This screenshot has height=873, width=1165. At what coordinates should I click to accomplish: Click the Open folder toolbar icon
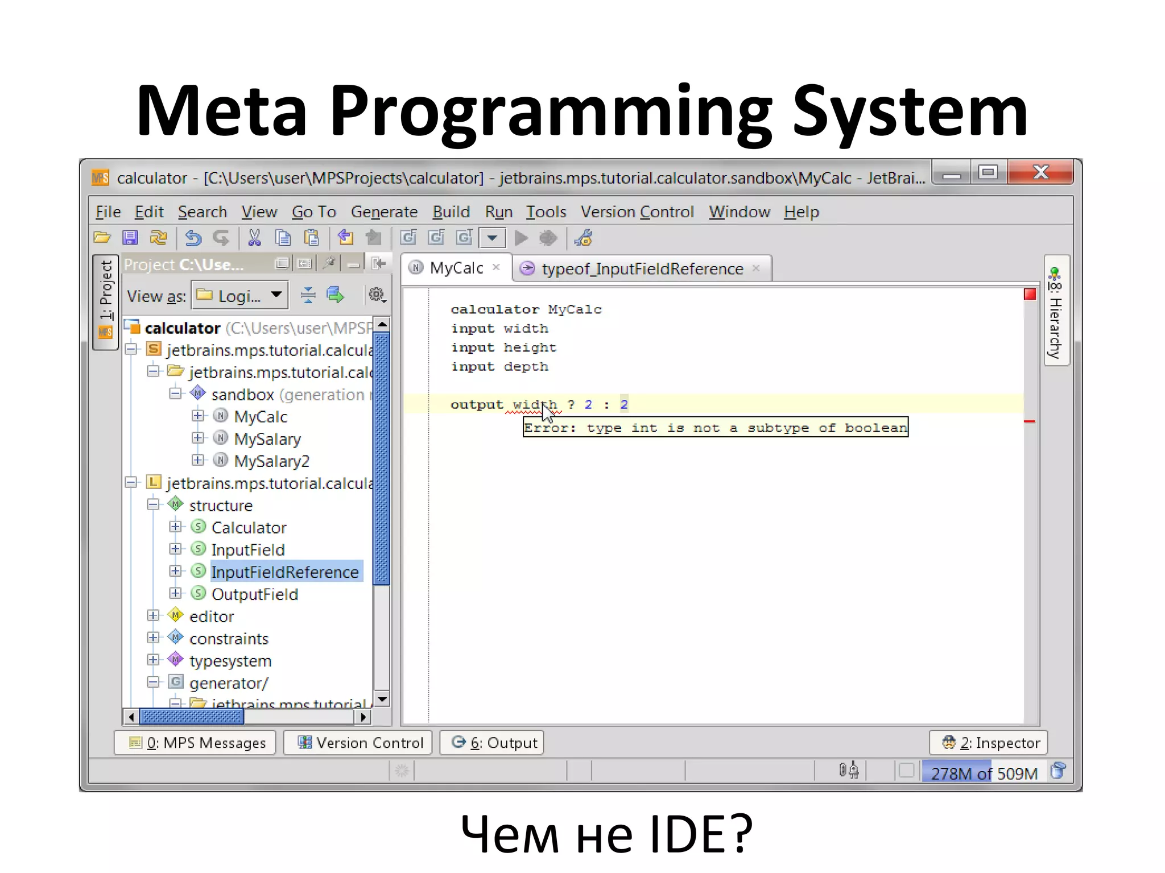click(102, 238)
